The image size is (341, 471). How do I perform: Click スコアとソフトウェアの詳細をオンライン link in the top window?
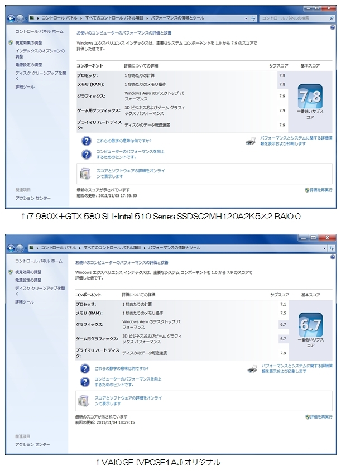(131, 174)
